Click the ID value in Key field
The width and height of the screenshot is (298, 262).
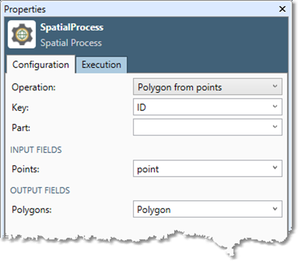pyautogui.click(x=142, y=107)
